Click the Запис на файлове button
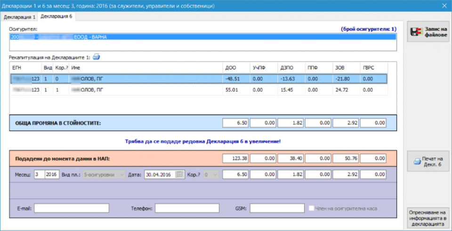452x231 pixels. click(429, 32)
